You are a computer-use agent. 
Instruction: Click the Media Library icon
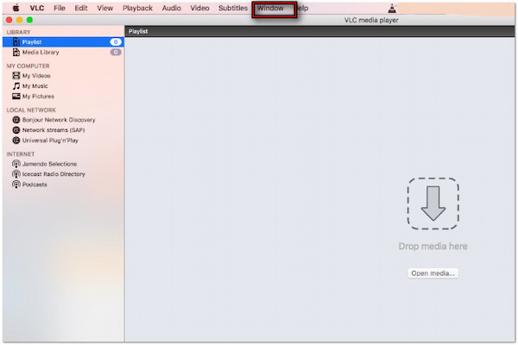coord(16,52)
